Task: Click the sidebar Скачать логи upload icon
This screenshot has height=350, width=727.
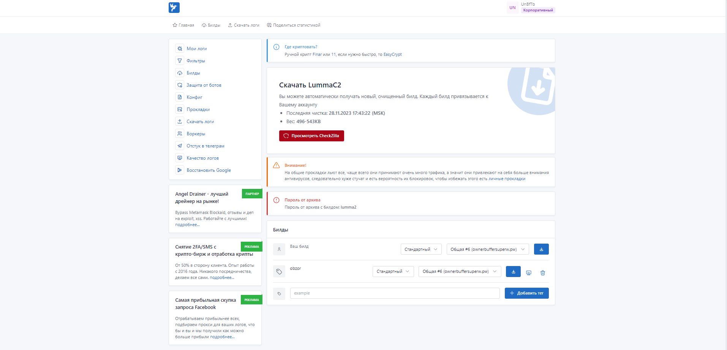Action: point(180,122)
